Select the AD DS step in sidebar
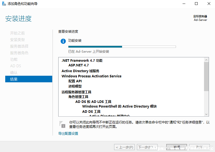This screenshot has width=215, height=152. point(16,66)
